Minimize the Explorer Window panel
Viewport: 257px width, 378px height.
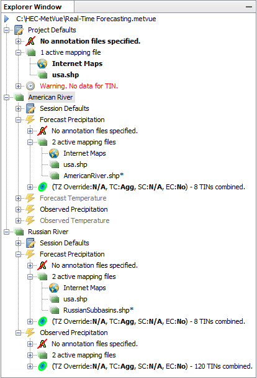249,7
